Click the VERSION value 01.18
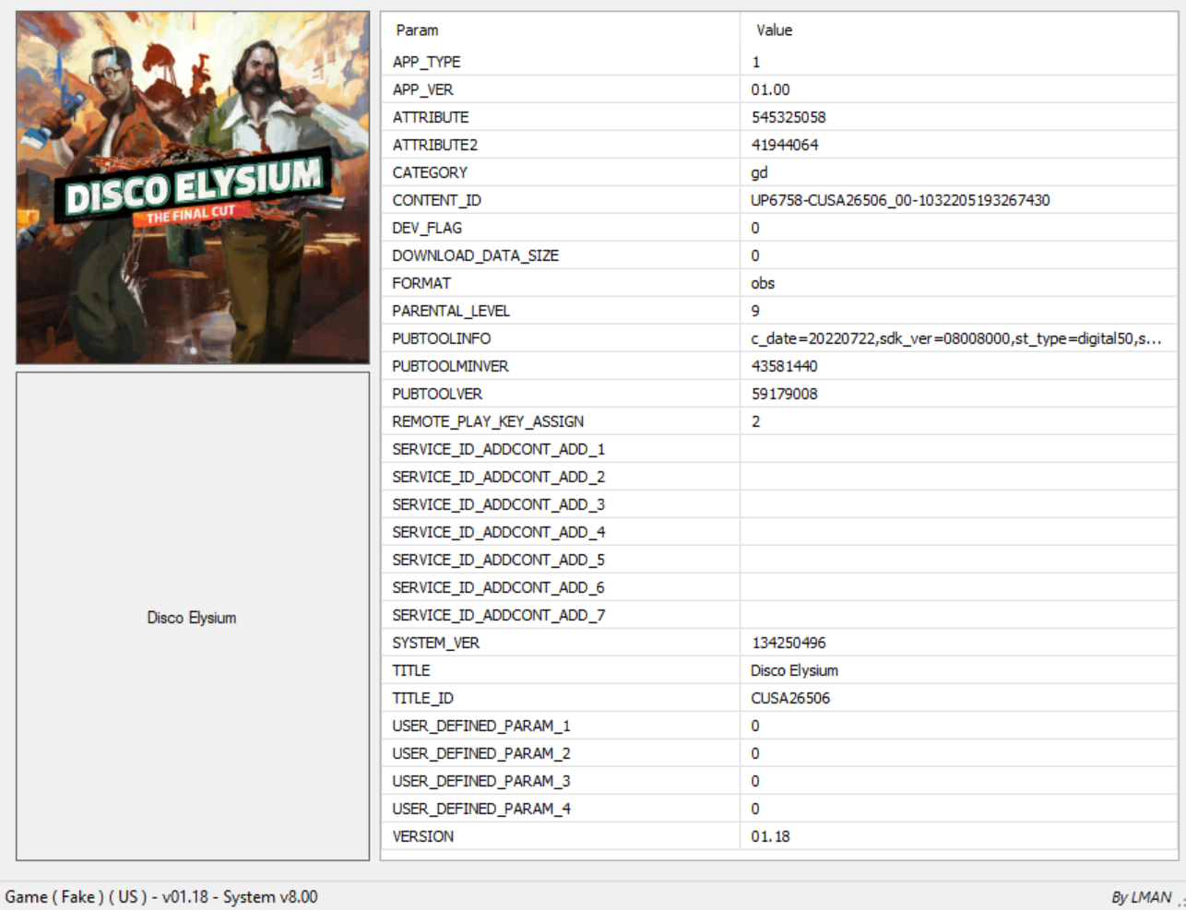 (x=770, y=836)
